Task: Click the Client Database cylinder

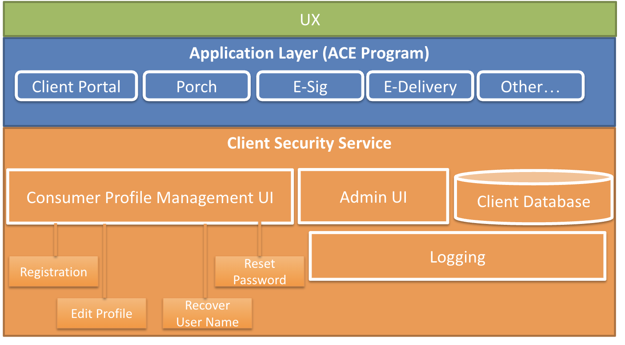Action: pyautogui.click(x=533, y=197)
